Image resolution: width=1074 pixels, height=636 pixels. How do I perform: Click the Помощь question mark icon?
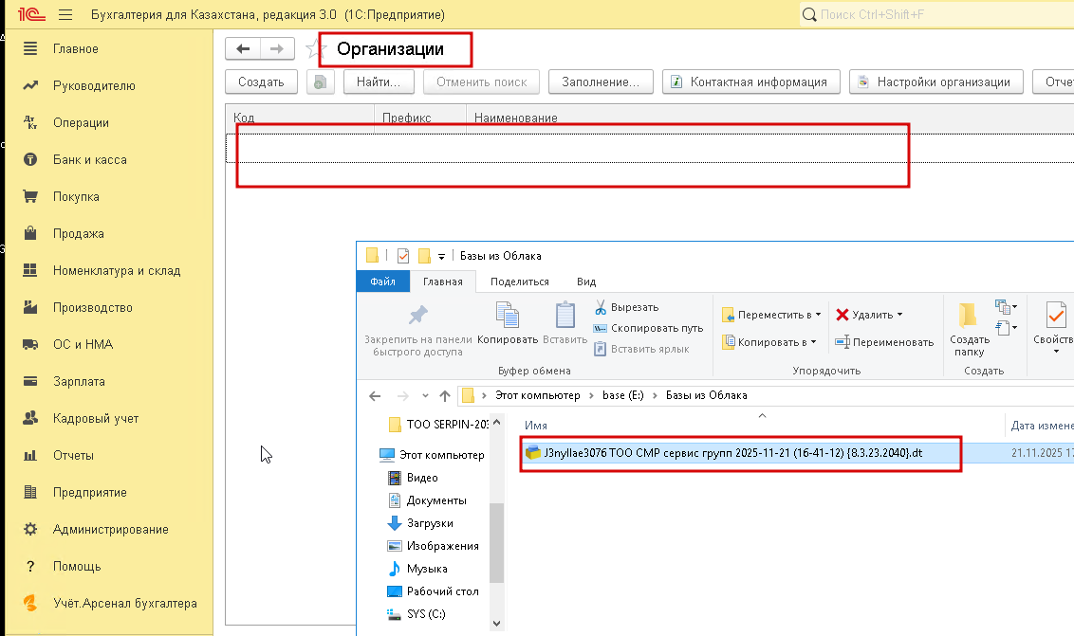point(30,566)
